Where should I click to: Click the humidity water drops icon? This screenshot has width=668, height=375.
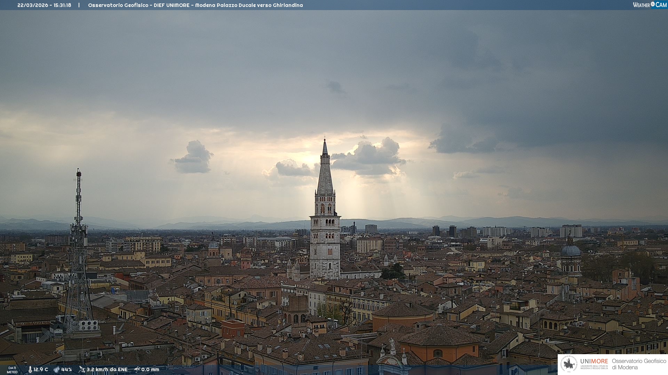[x=56, y=369]
